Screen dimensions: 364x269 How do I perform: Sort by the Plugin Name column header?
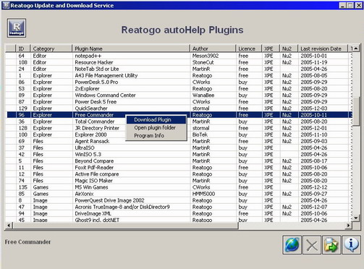(131, 48)
